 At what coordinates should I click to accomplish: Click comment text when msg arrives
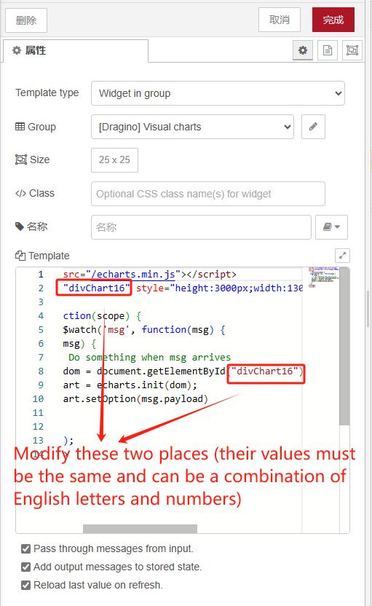186,358
